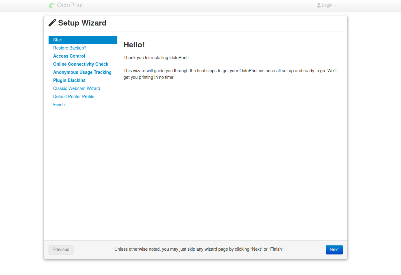This screenshot has height=275, width=401.
Task: Open Anonymous Usage Tracking step
Action: click(x=83, y=73)
